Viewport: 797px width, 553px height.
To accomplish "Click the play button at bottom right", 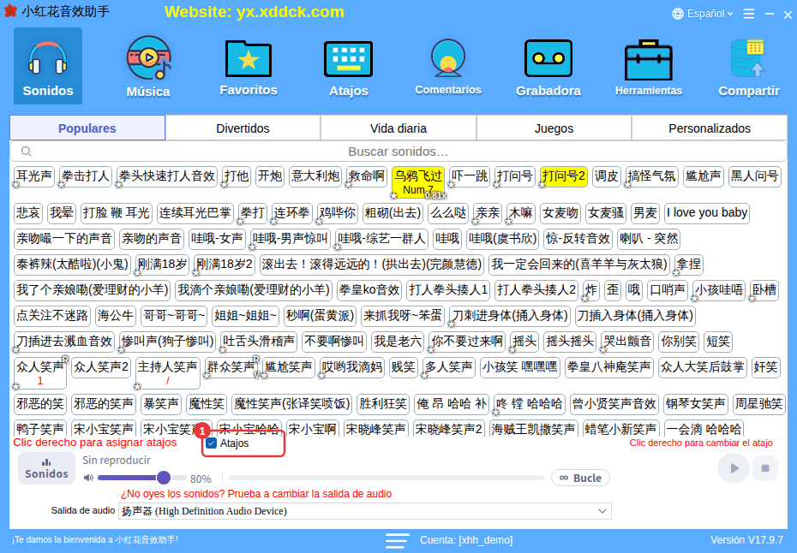I will tap(733, 468).
